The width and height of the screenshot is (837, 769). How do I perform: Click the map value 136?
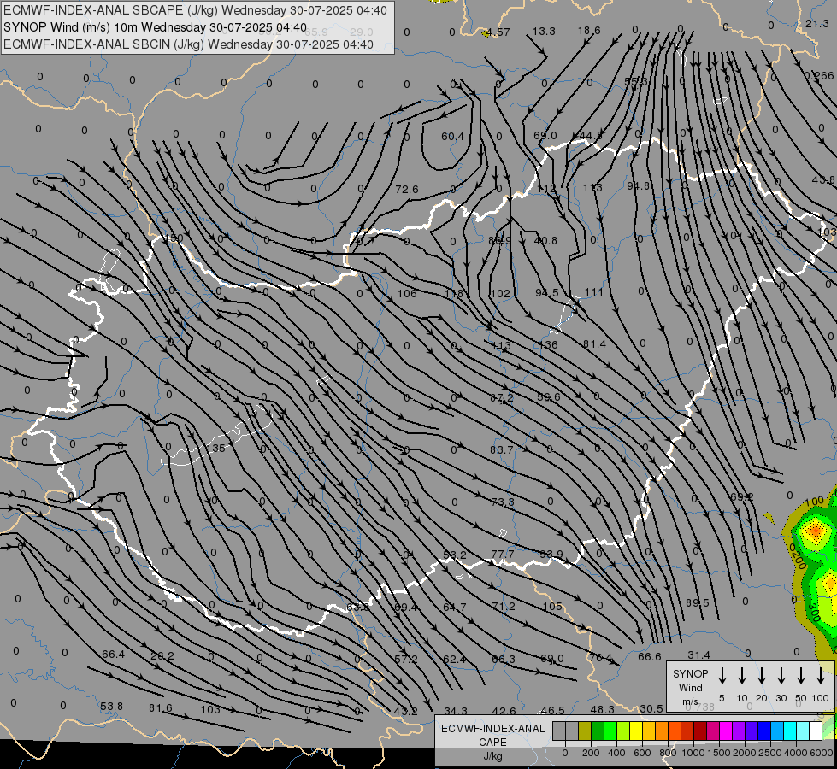click(x=548, y=344)
